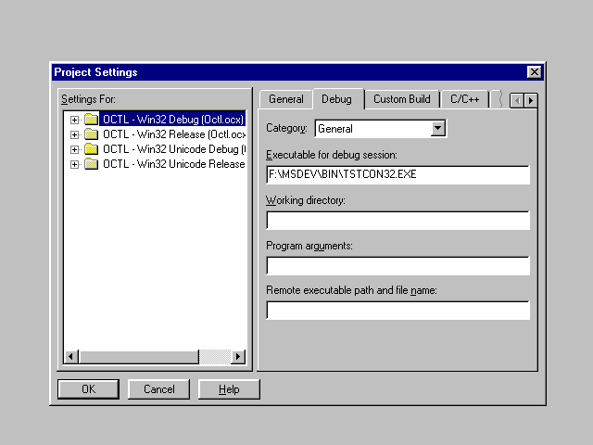This screenshot has width=593, height=445.
Task: Click the Cancel button
Action: coord(158,389)
